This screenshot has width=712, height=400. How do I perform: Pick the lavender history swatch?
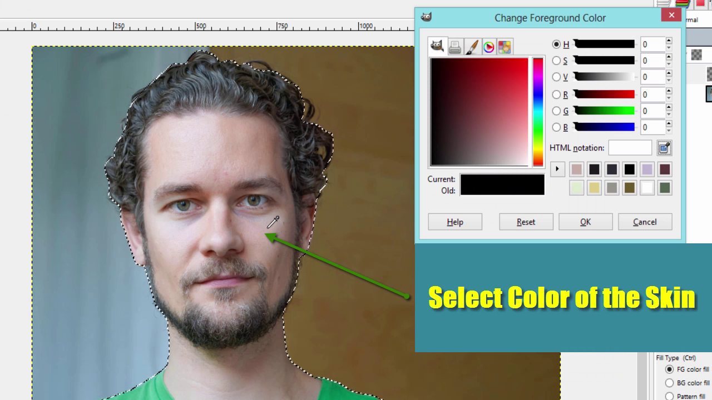[647, 169]
